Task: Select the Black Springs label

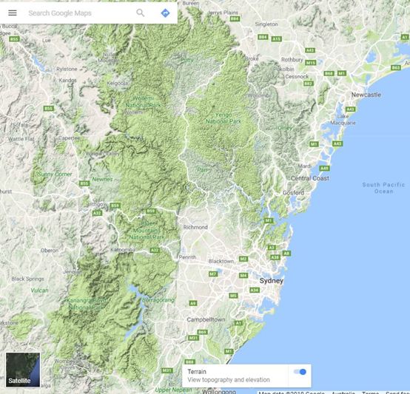Action: point(27,279)
